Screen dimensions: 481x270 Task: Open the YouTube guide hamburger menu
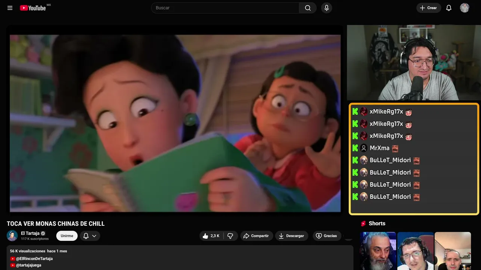coord(10,8)
